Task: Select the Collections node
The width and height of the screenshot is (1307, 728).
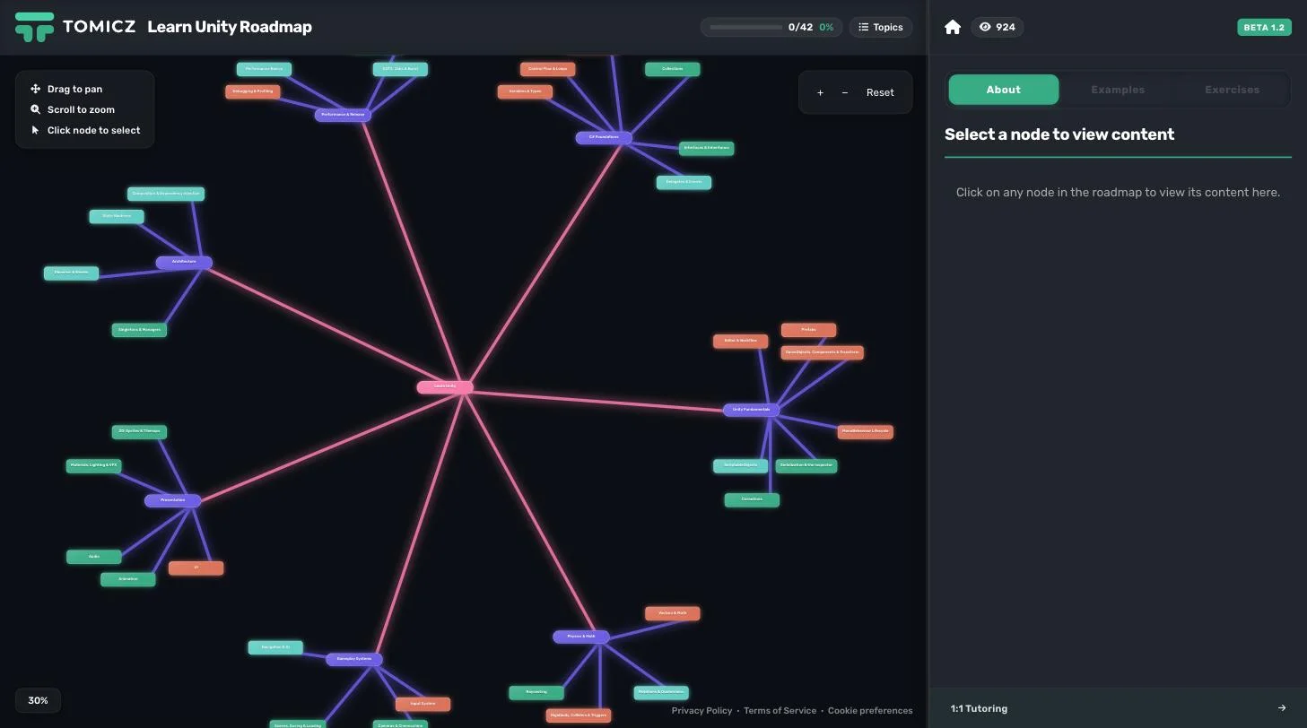Action: (x=672, y=69)
